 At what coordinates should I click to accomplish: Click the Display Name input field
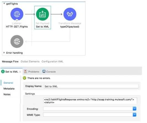(91, 86)
